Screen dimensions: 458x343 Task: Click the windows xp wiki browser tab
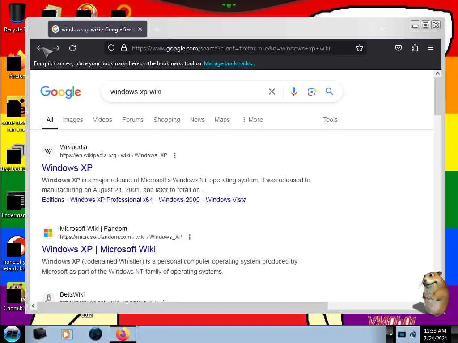(x=98, y=29)
